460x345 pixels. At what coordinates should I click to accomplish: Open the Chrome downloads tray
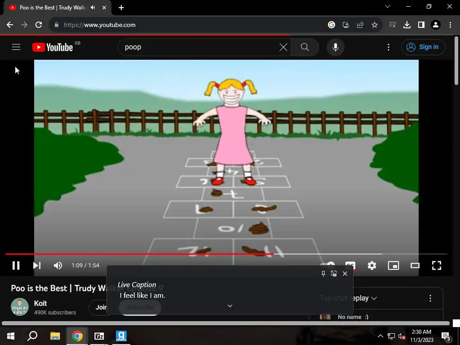[407, 25]
